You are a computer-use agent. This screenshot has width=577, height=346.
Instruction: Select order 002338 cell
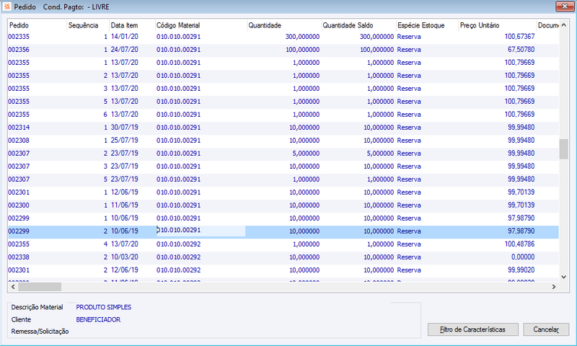19,257
